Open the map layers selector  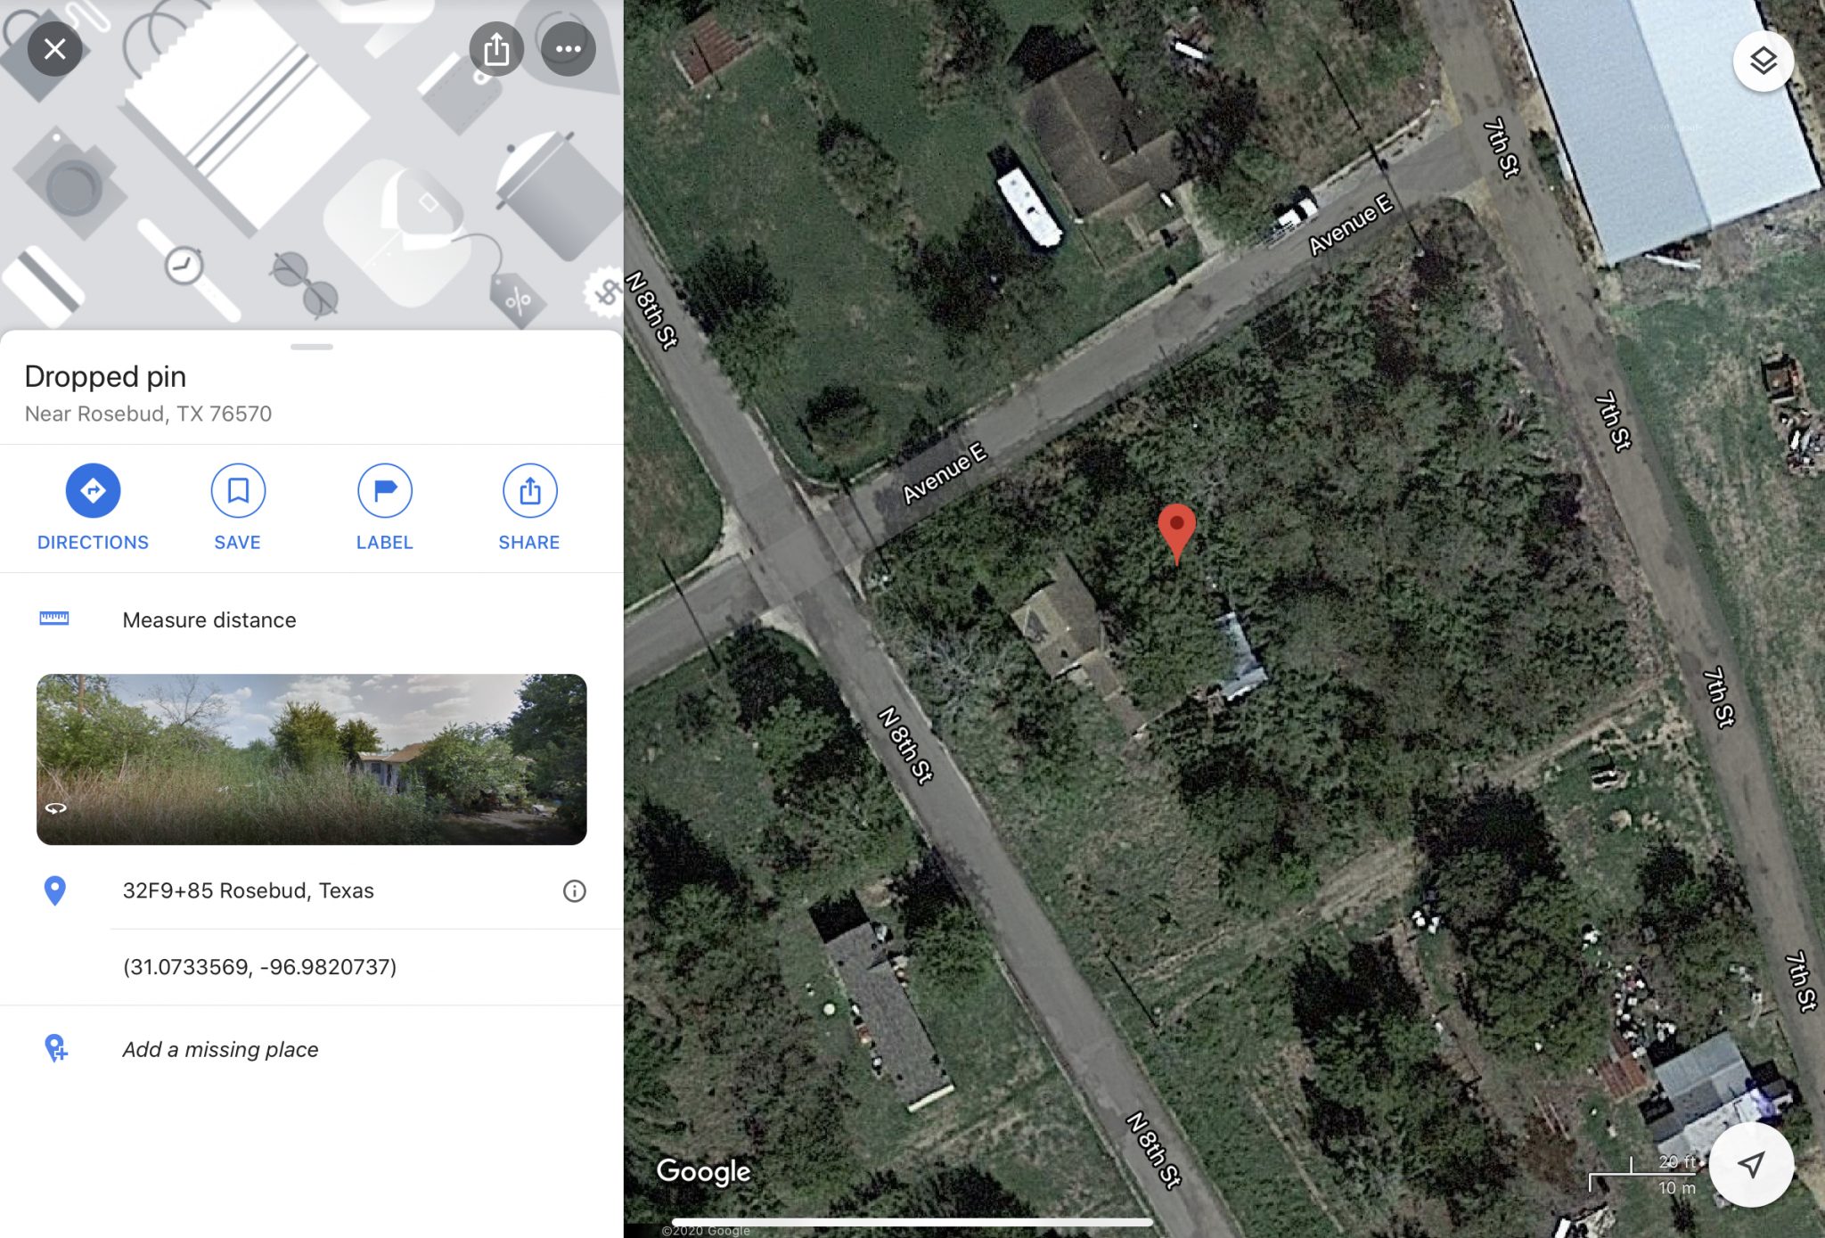click(x=1763, y=61)
